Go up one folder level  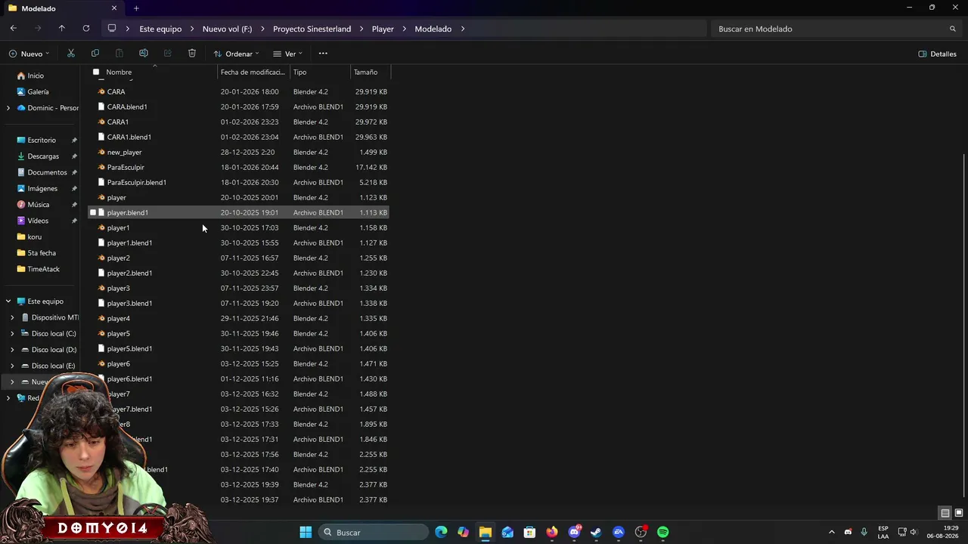point(62,29)
